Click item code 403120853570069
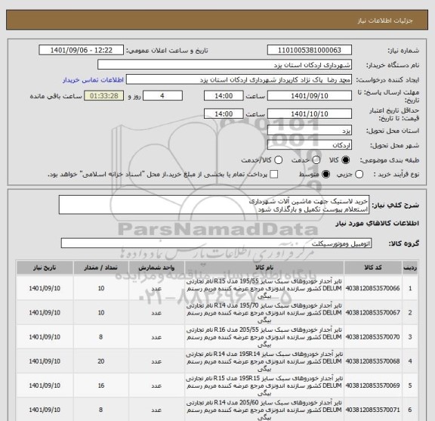435x421 pixels. tap(373, 385)
